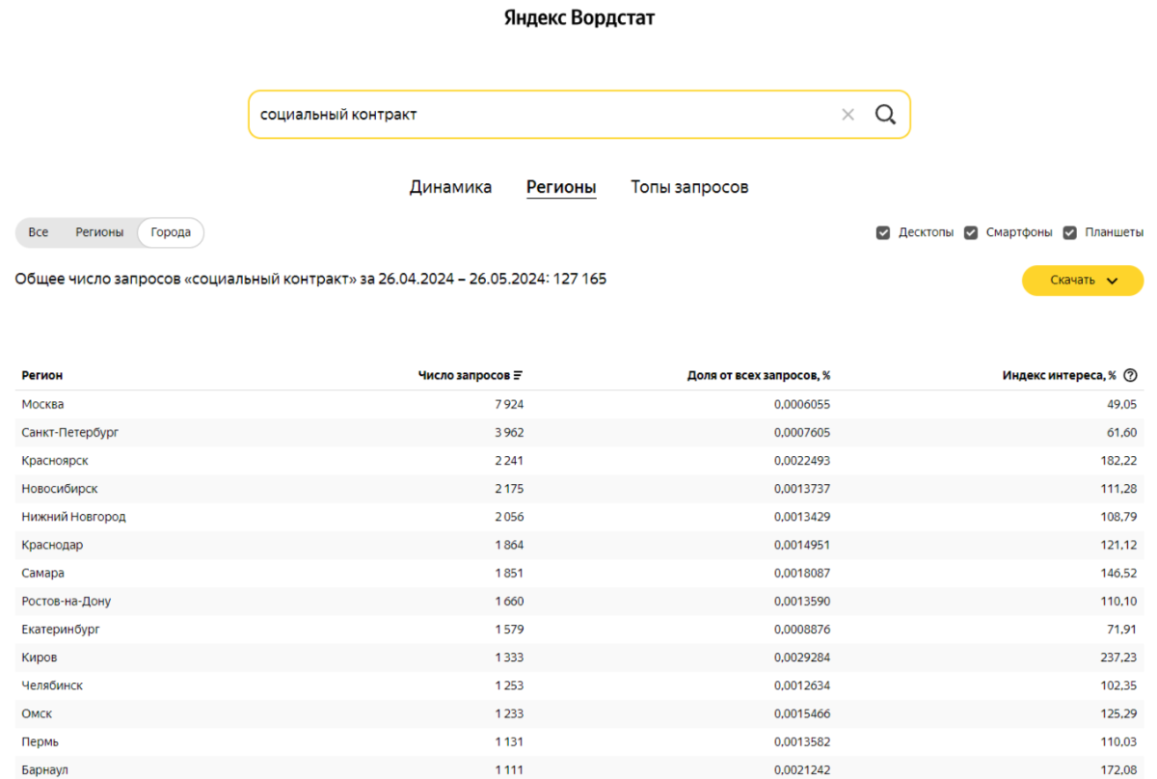This screenshot has width=1157, height=779.
Task: Open the interest index help question-mark icon
Action: coord(1131,376)
